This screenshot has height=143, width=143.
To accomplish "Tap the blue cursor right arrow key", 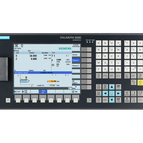I will (x=118, y=93).
